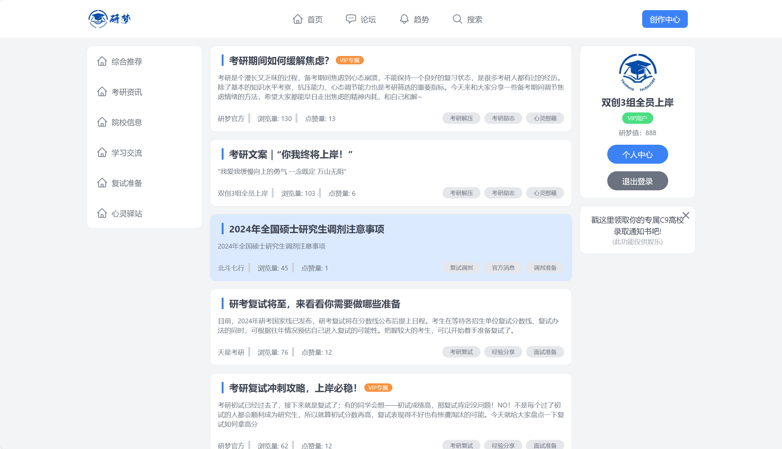Select the 首页 home icon

297,19
